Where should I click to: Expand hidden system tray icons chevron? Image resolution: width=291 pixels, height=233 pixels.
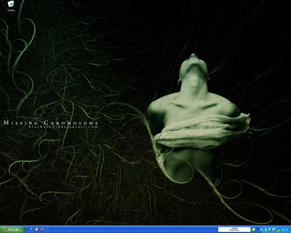(x=262, y=230)
